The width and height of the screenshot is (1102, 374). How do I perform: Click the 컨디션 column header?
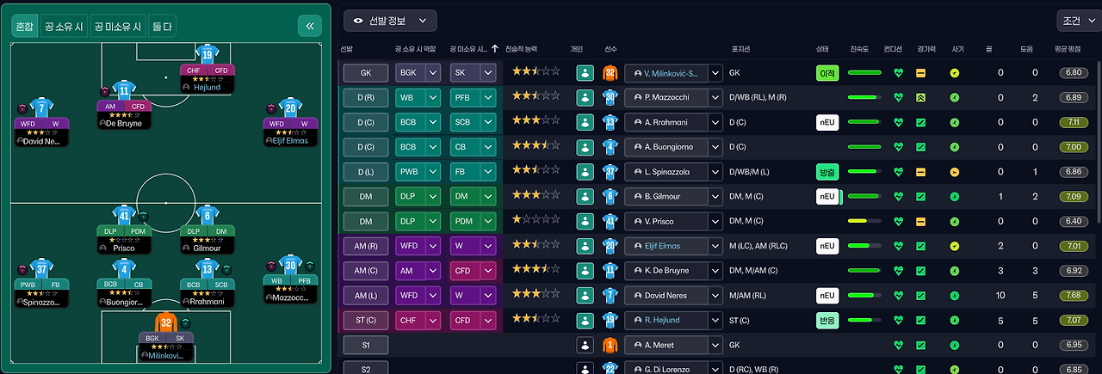click(x=893, y=49)
